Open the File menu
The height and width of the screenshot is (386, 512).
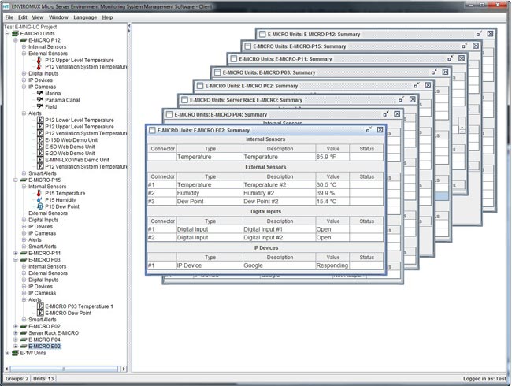pos(9,17)
